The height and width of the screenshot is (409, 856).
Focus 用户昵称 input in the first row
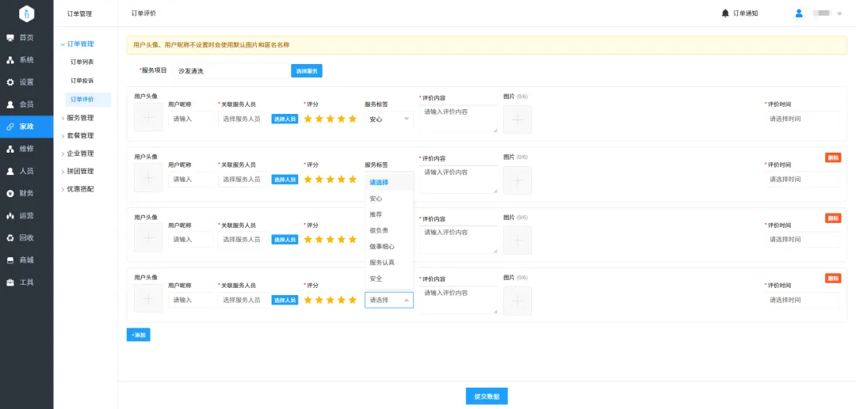(x=190, y=119)
